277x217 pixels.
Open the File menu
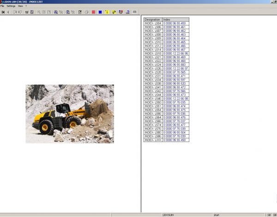pyautogui.click(x=2, y=6)
